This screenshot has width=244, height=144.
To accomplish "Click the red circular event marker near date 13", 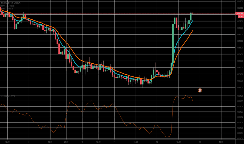I will click(x=200, y=90).
